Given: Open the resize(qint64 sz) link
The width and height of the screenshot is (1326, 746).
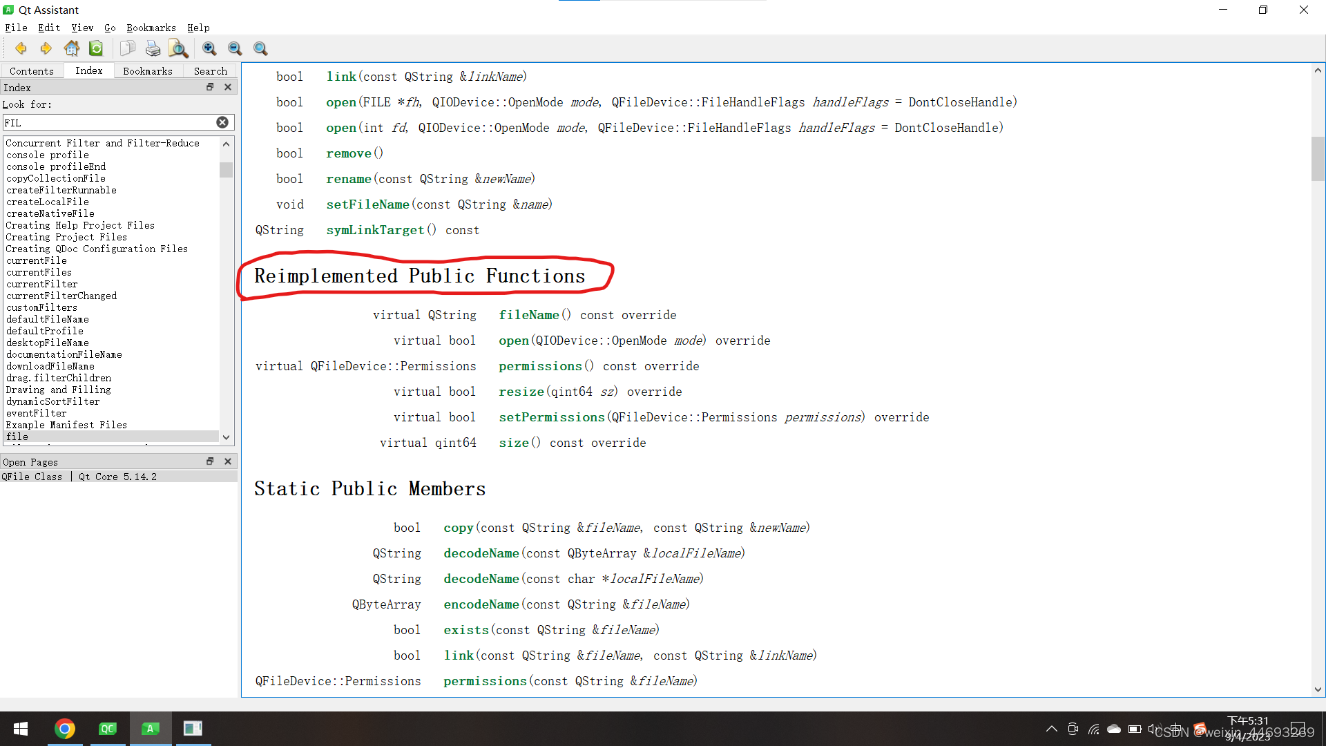Looking at the screenshot, I should pos(521,392).
